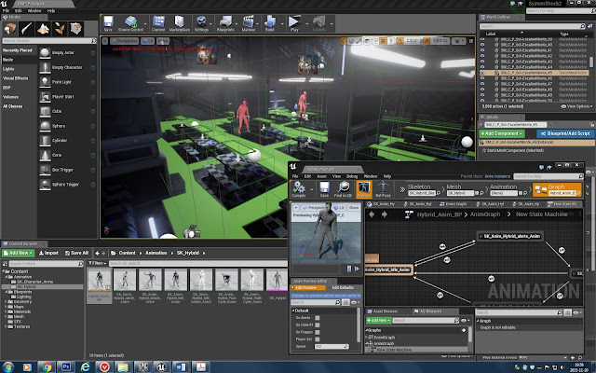Select the Landscape mode icon
This screenshot has height=373, width=596.
click(x=43, y=29)
